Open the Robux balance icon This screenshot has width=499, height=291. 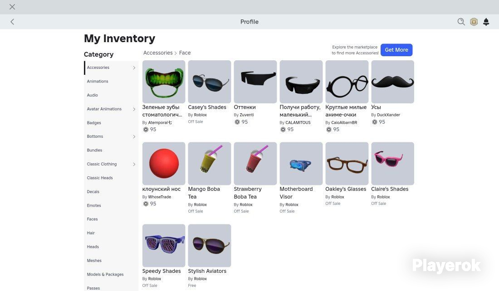click(x=474, y=22)
